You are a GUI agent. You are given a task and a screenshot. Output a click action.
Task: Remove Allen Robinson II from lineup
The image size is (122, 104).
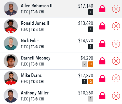click(116, 9)
